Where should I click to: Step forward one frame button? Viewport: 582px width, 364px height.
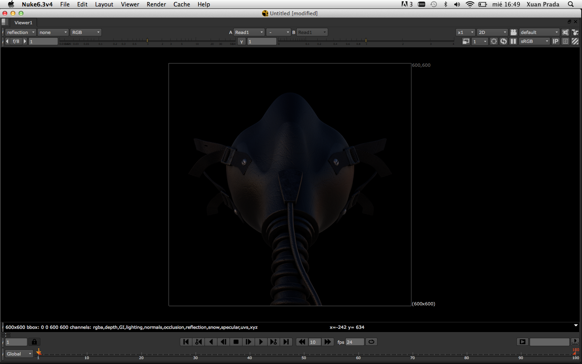pyautogui.click(x=249, y=342)
